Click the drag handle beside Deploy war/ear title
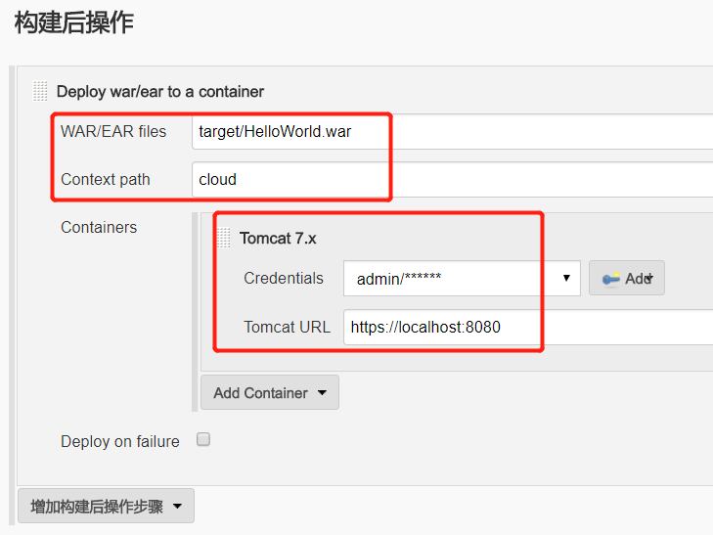713x535 pixels. coord(40,91)
